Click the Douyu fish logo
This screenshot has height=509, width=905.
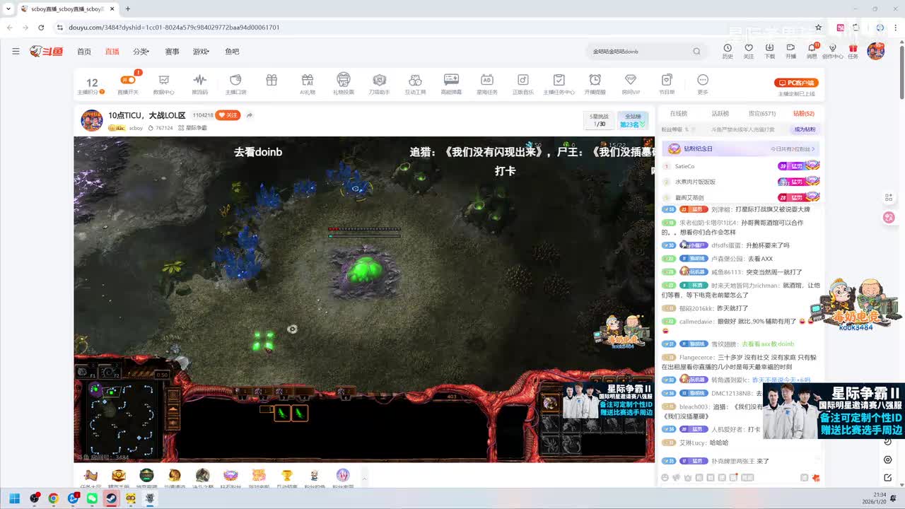pos(46,51)
